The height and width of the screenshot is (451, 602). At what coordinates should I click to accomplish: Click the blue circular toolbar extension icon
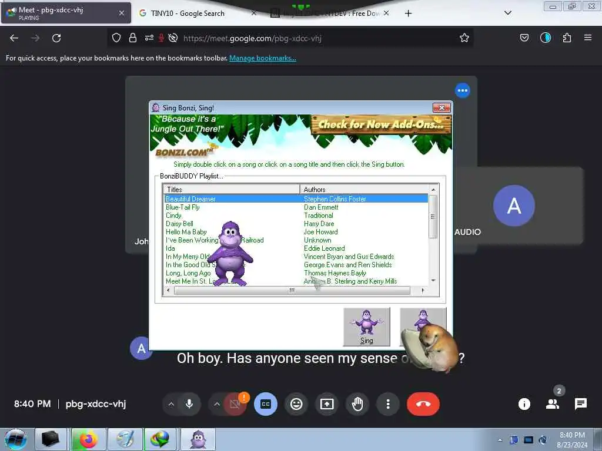coord(546,38)
